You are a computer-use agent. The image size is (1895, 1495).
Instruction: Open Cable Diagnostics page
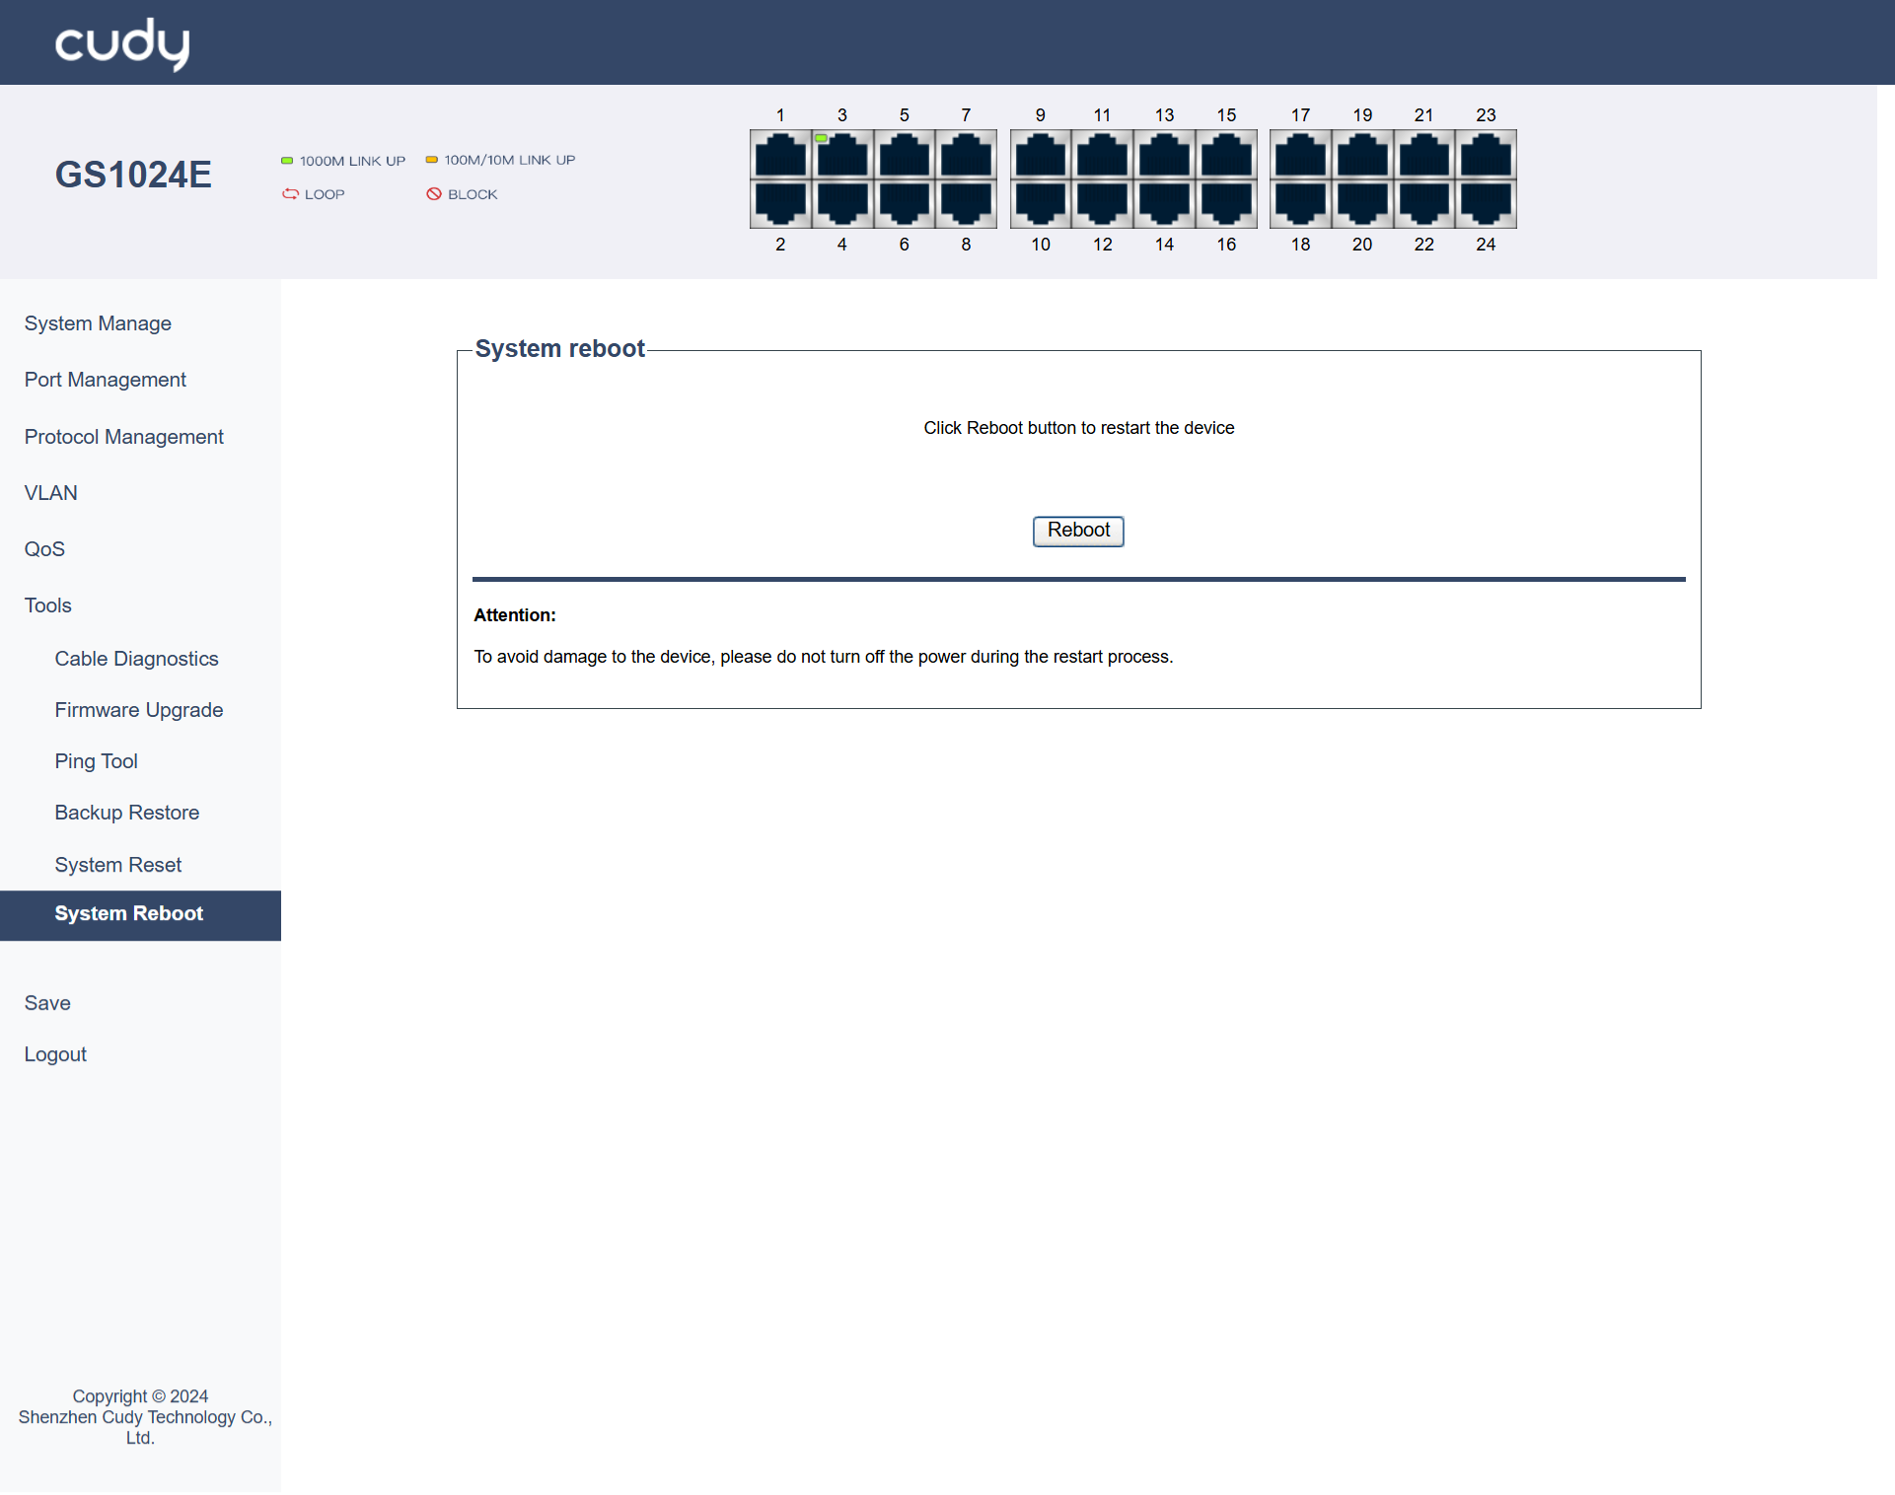[x=136, y=659]
